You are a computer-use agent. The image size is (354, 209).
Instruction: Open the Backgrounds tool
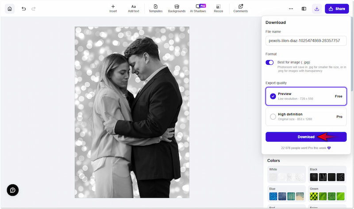(177, 8)
